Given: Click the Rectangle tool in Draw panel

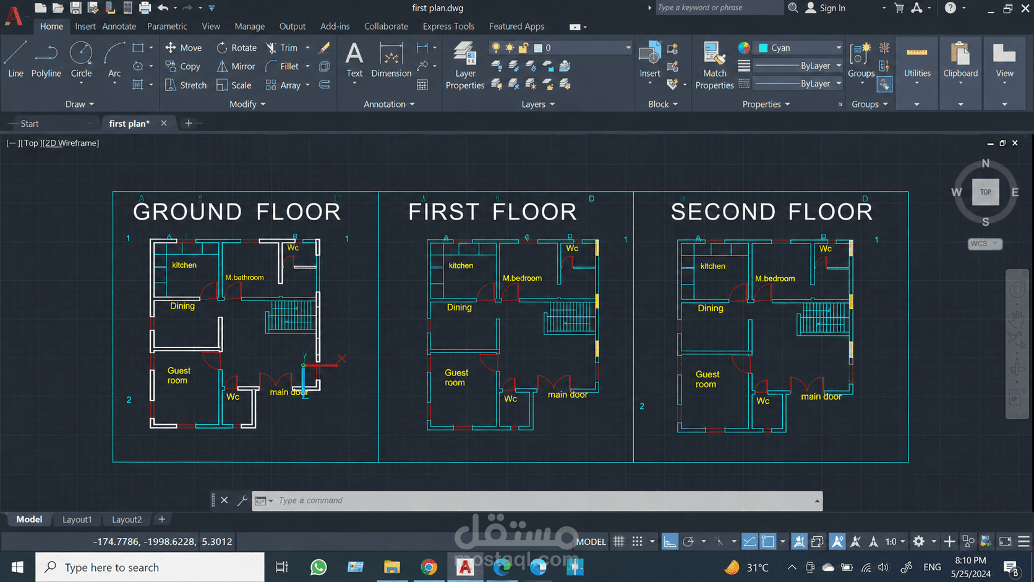Looking at the screenshot, I should pyautogui.click(x=139, y=48).
